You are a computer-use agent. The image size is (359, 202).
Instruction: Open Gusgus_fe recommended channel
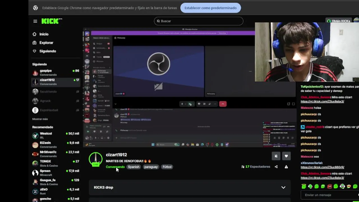[56, 182]
